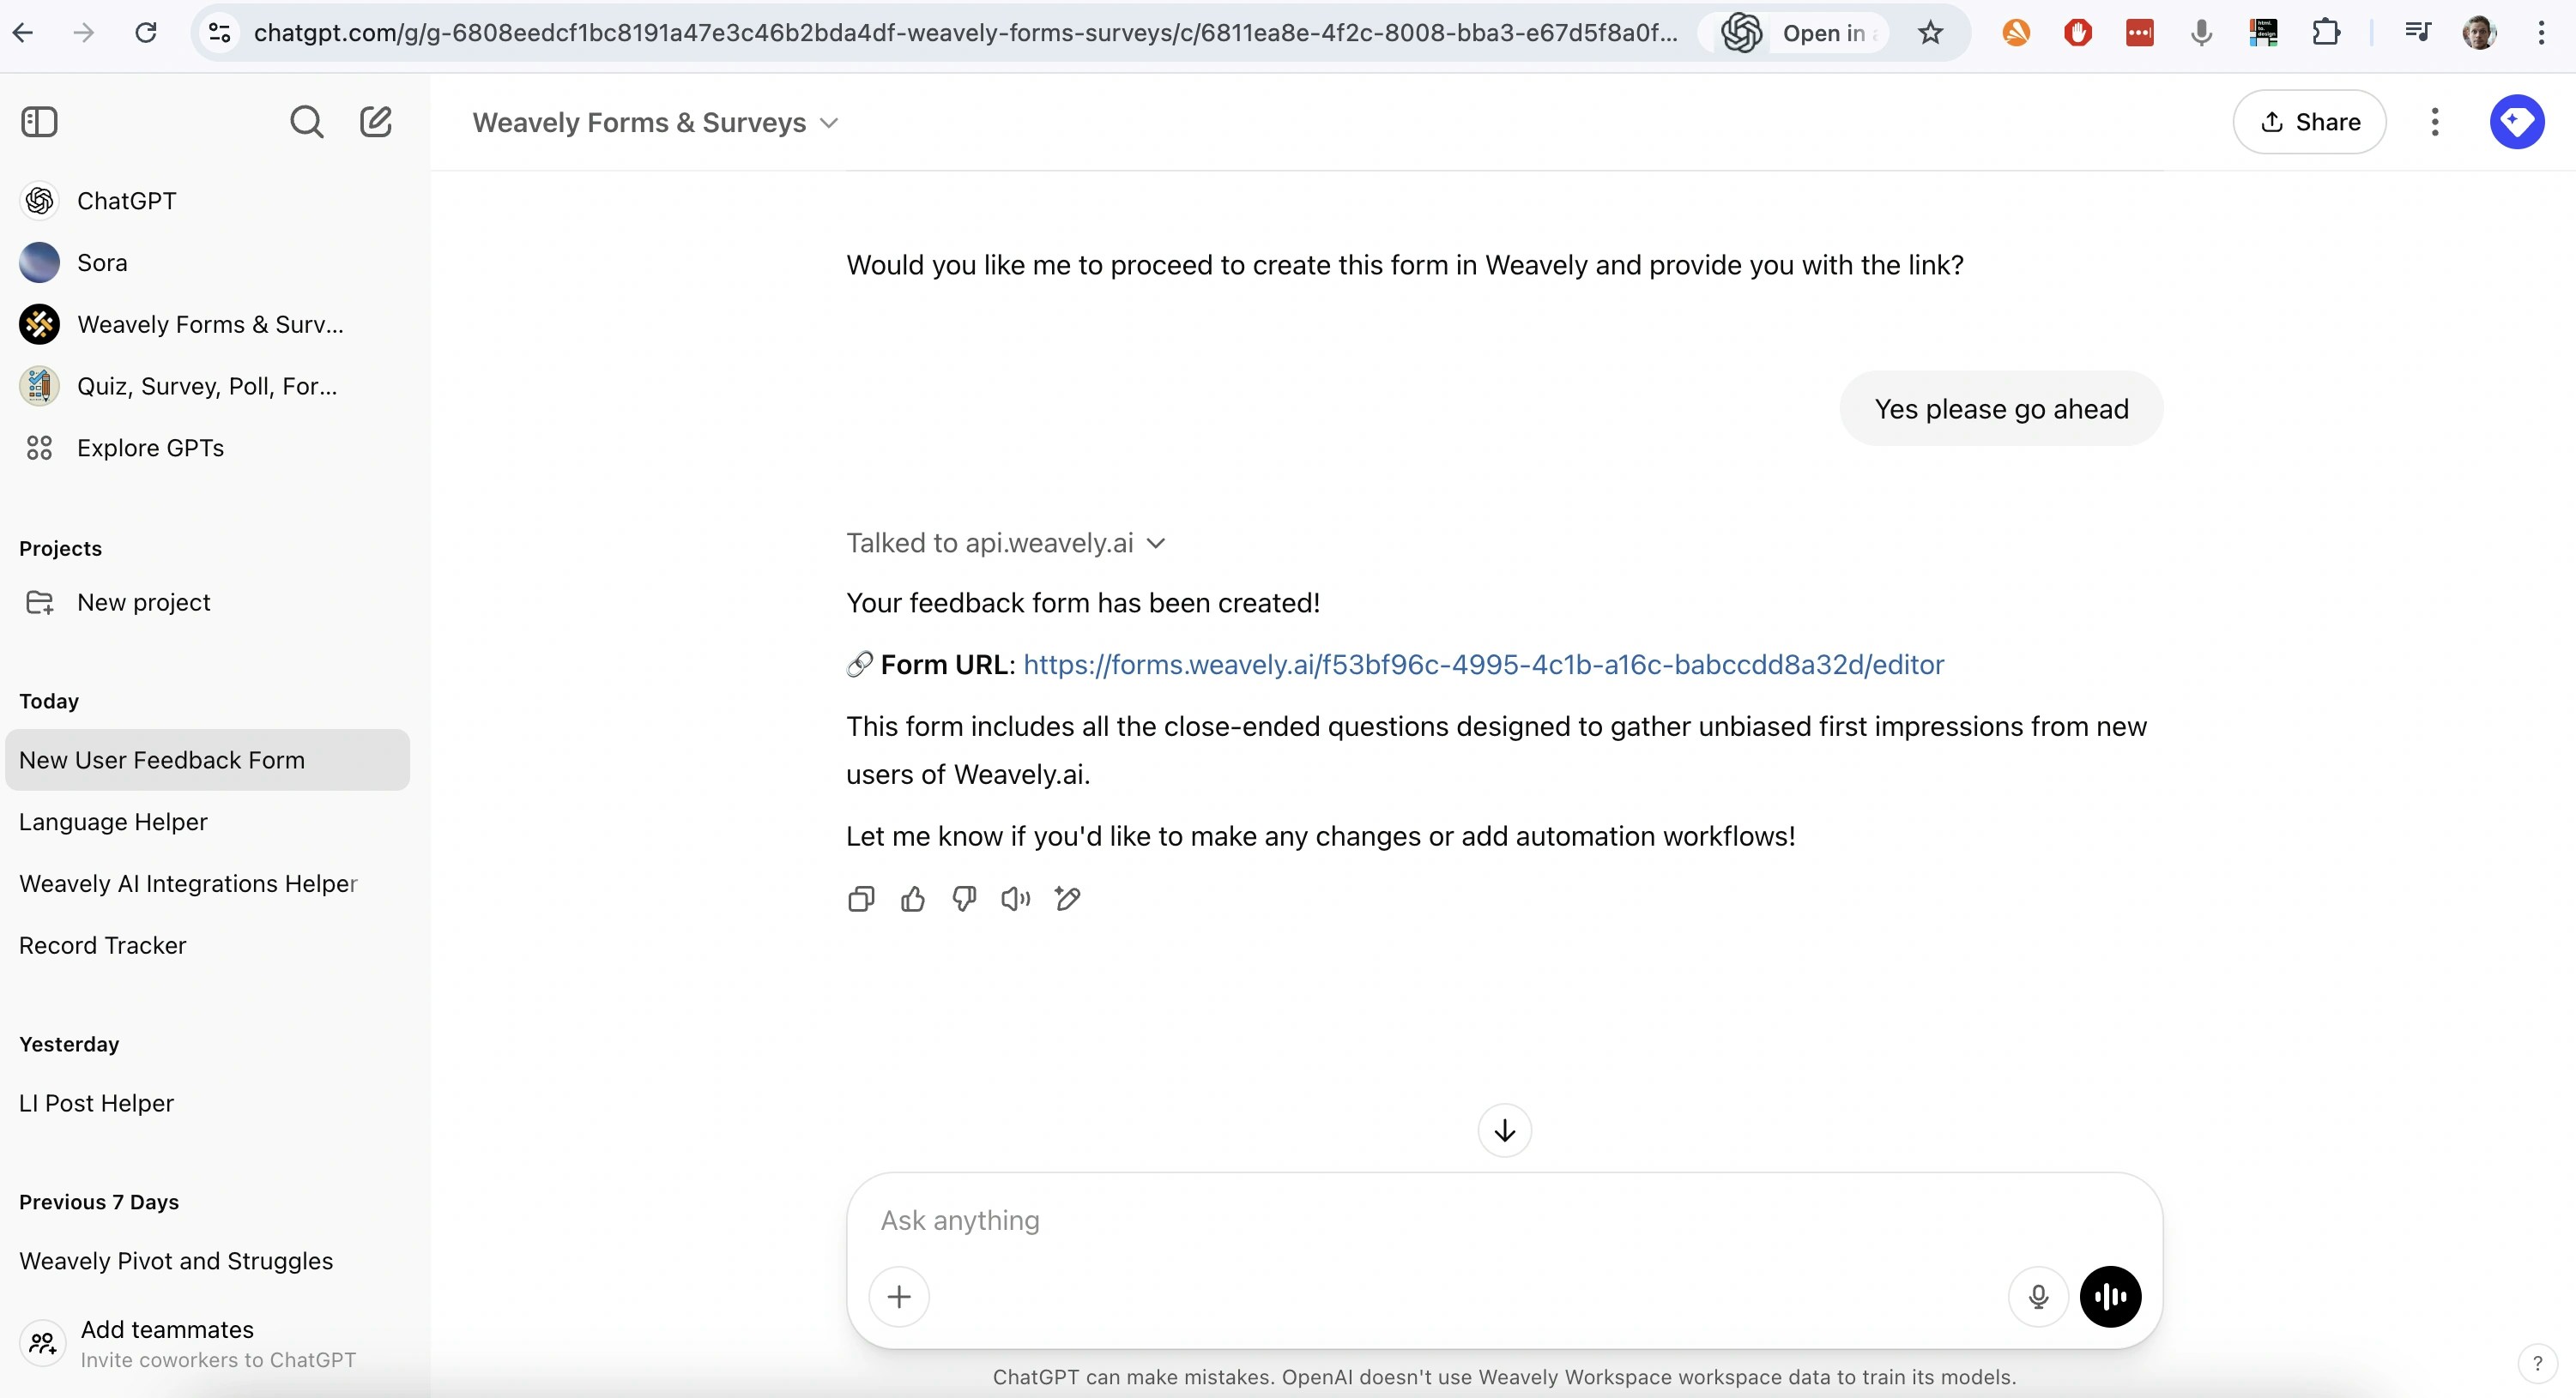This screenshot has width=2576, height=1398.
Task: Compose a new chat
Action: coord(375,121)
